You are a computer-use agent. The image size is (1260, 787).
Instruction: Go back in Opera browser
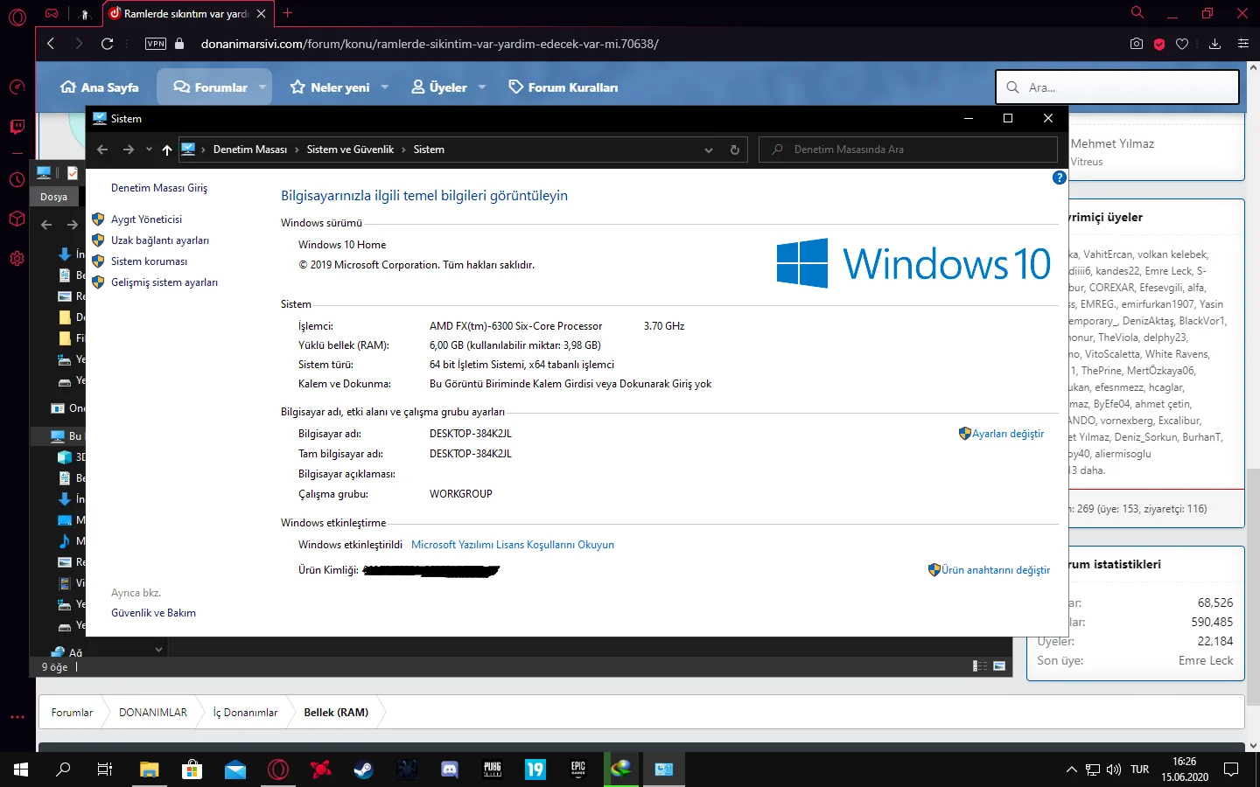(51, 44)
